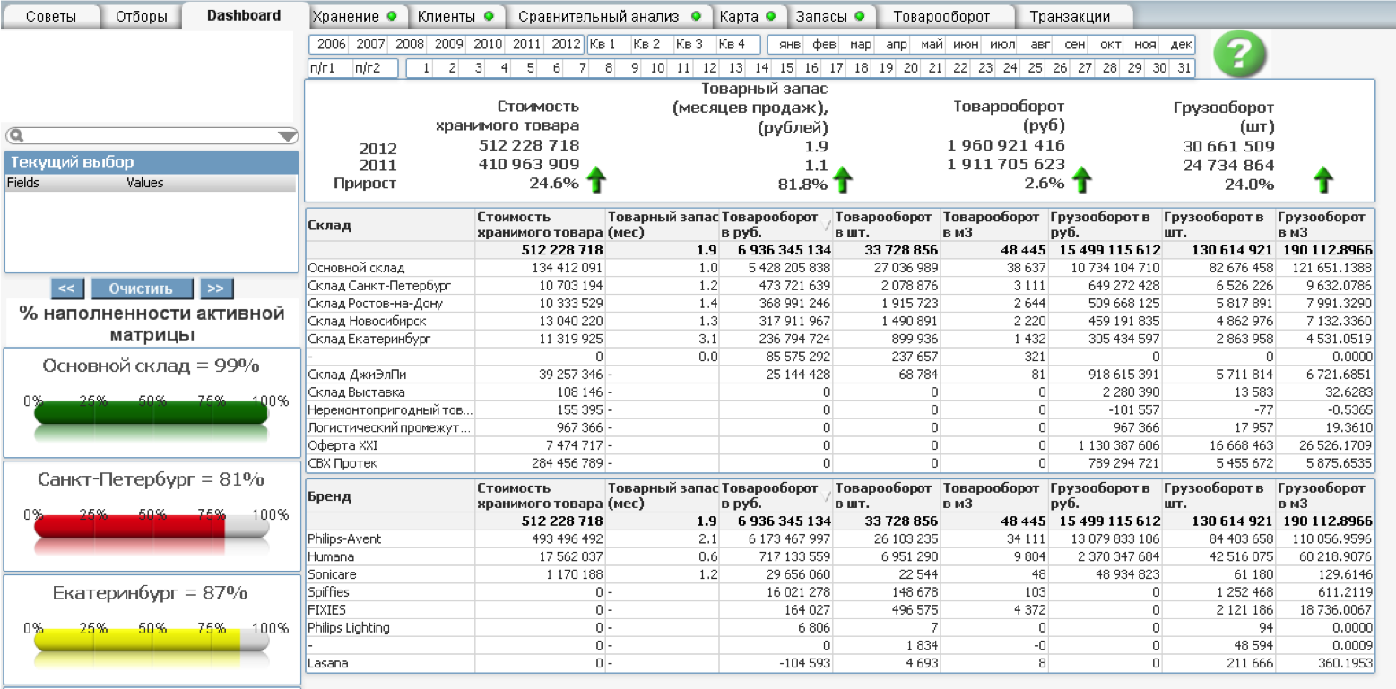The width and height of the screenshot is (1396, 689).
Task: Go forward with the >> button
Action: [216, 289]
